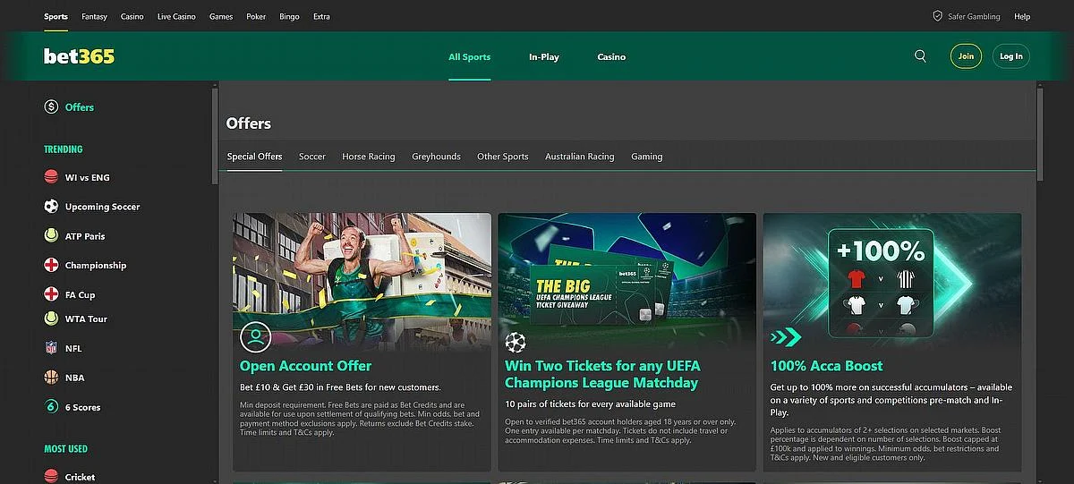Click Sports in the top product bar
Image resolution: width=1074 pixels, height=484 pixels.
(x=55, y=16)
